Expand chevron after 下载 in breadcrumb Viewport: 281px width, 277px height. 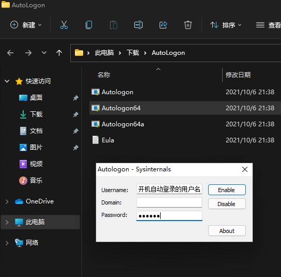click(x=145, y=53)
